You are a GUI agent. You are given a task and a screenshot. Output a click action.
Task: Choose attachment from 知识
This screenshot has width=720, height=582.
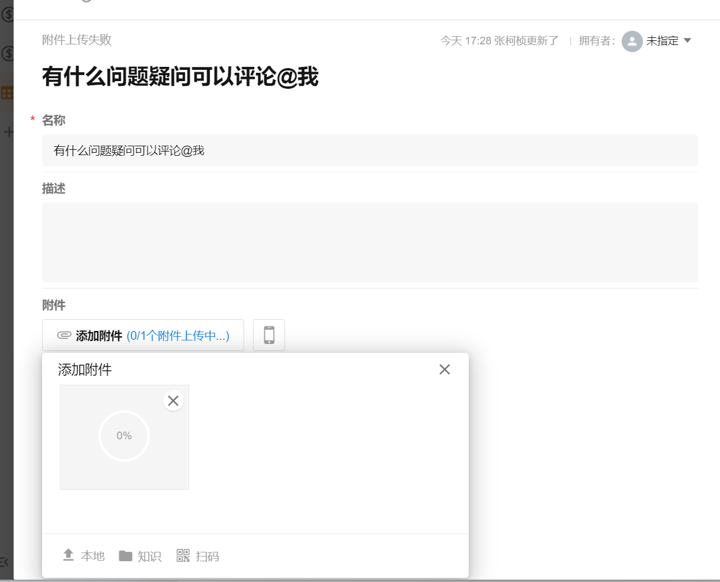point(140,555)
